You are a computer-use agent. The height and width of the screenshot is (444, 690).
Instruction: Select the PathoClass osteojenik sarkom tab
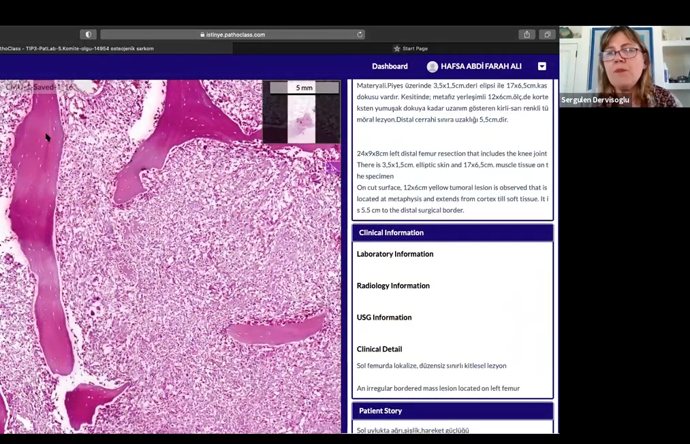(x=78, y=49)
